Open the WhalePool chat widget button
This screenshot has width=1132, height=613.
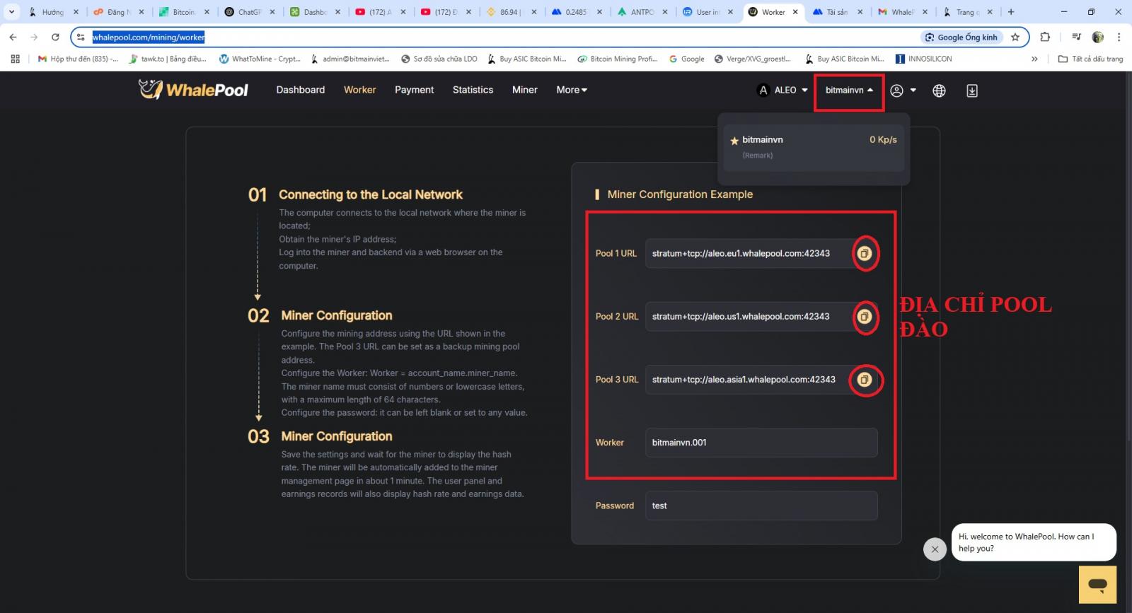pyautogui.click(x=1097, y=584)
